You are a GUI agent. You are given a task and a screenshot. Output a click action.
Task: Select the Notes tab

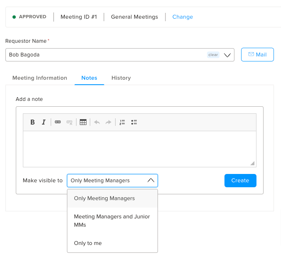(x=89, y=78)
